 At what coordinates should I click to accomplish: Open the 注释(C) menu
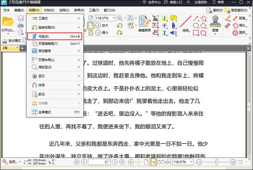pos(64,10)
